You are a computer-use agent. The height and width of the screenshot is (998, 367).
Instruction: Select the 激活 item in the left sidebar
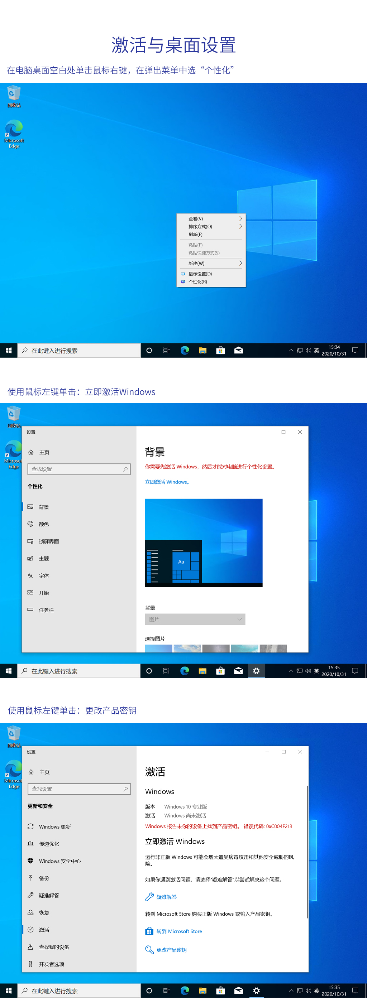(79, 930)
